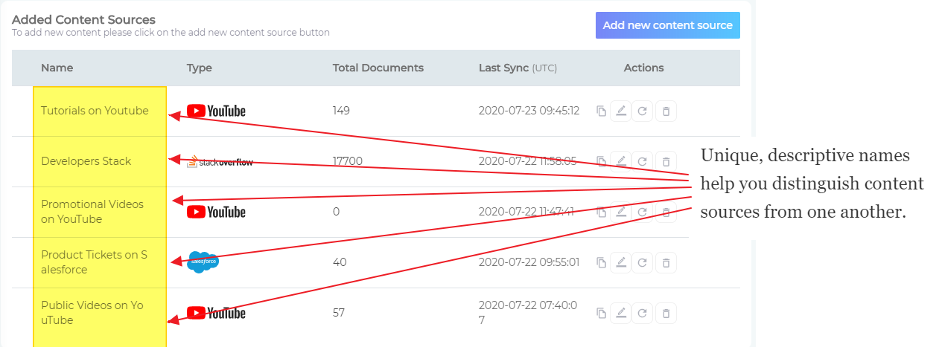Re-sync the Tutorials on Youtube content source
Image resolution: width=939 pixels, height=347 pixels.
642,111
